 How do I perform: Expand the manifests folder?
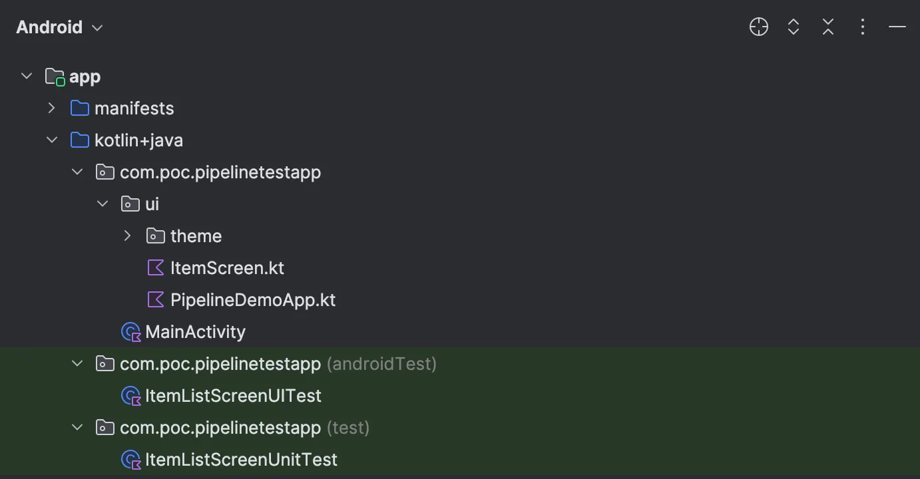tap(52, 108)
